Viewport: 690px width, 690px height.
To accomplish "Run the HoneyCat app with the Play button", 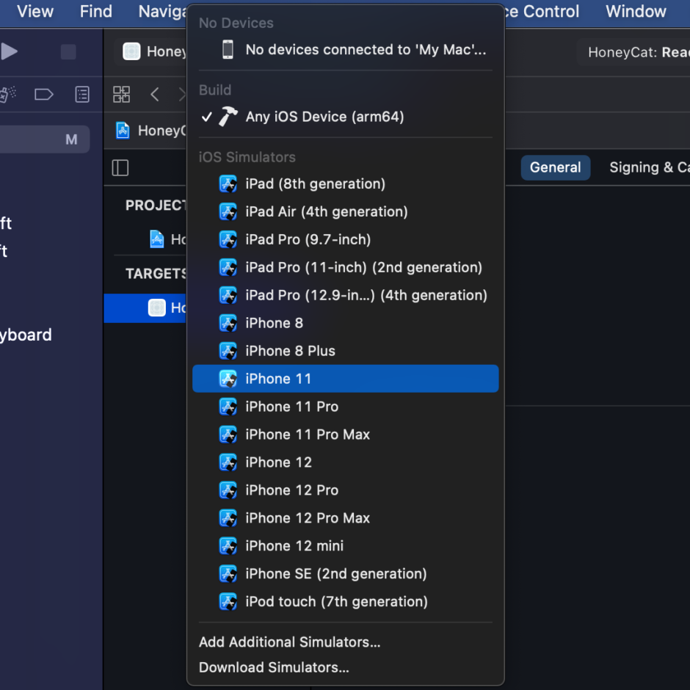I will [x=9, y=51].
